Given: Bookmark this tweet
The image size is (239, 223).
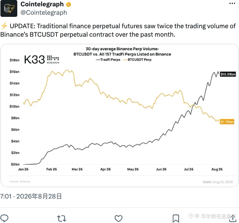Looking at the screenshot, I should pyautogui.click(x=176, y=218).
